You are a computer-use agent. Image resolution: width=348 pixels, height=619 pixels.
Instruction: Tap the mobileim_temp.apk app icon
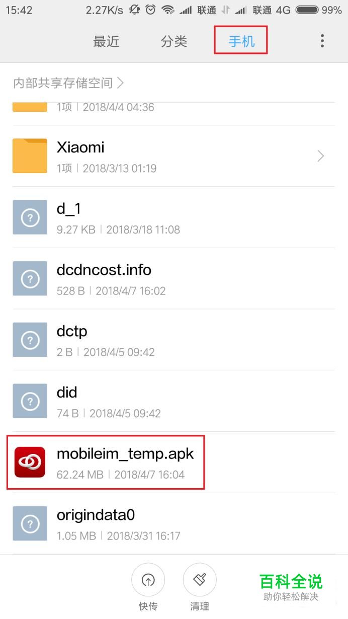point(30,462)
